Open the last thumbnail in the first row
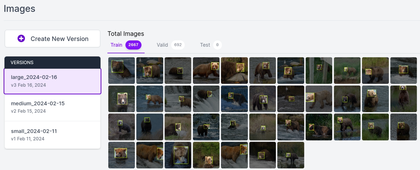 tap(404, 71)
